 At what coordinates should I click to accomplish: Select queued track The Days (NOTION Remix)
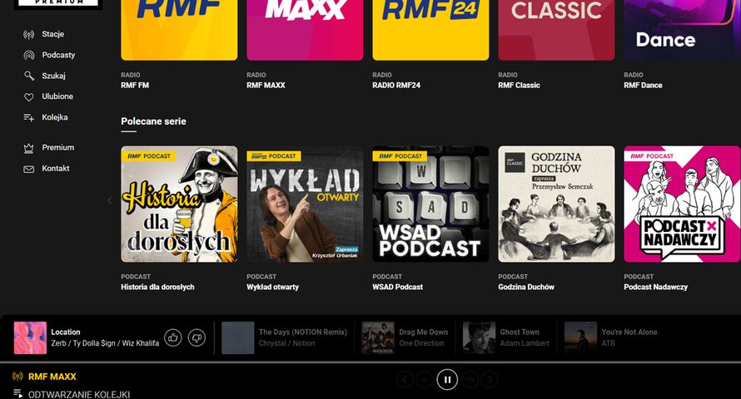point(303,332)
